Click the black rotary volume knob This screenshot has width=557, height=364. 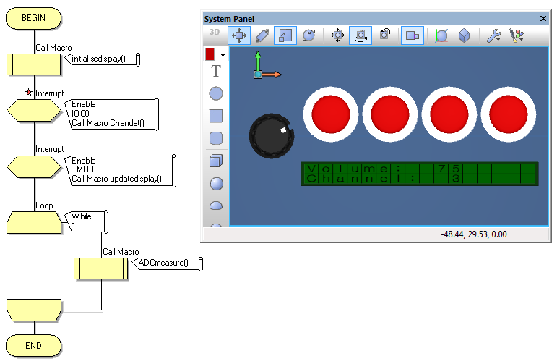click(x=272, y=135)
